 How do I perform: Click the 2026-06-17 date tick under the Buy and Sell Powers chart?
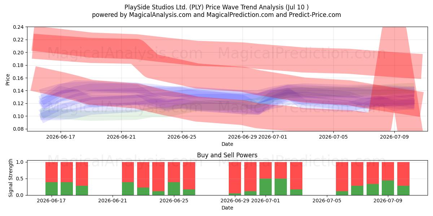52,201
